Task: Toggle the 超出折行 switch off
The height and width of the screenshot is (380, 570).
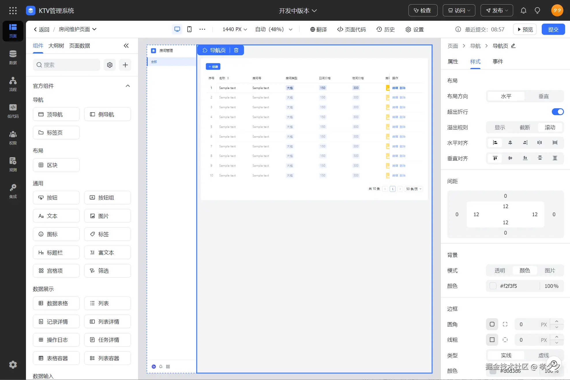Action: pos(557,112)
